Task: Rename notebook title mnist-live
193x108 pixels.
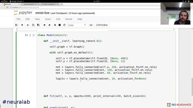Action: coord(42,13)
